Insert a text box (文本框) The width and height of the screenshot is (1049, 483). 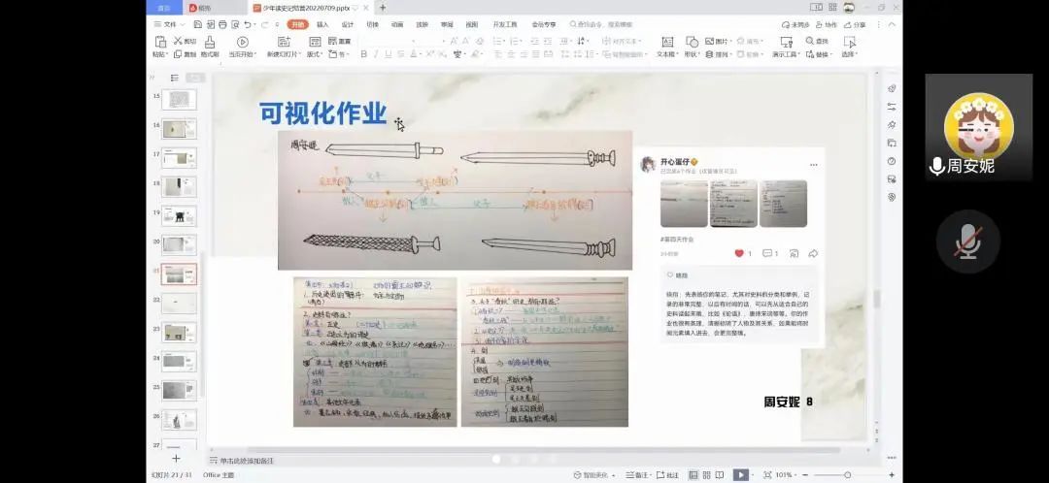[667, 42]
